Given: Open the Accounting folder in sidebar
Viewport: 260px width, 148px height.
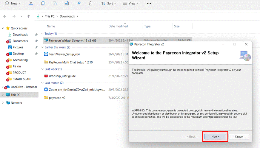Looking at the screenshot, I should pos(20,60).
